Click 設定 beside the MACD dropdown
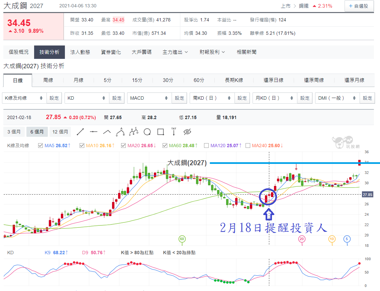Screen dimensions: 380x291 [179, 98]
